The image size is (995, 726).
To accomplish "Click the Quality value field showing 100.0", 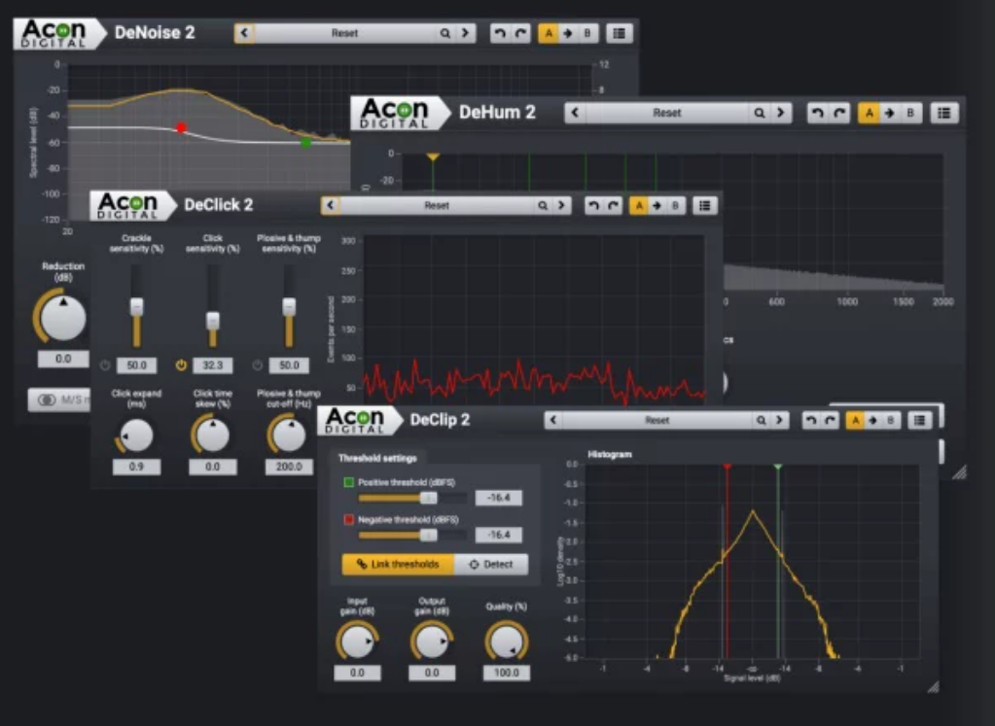I will [507, 673].
